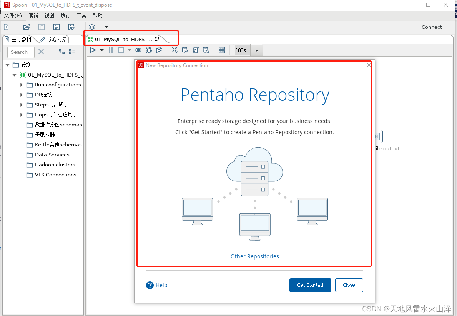The width and height of the screenshot is (457, 316).
Task: Click the 01_MySQL_to_HDFS_t tree label
Action: 55,75
